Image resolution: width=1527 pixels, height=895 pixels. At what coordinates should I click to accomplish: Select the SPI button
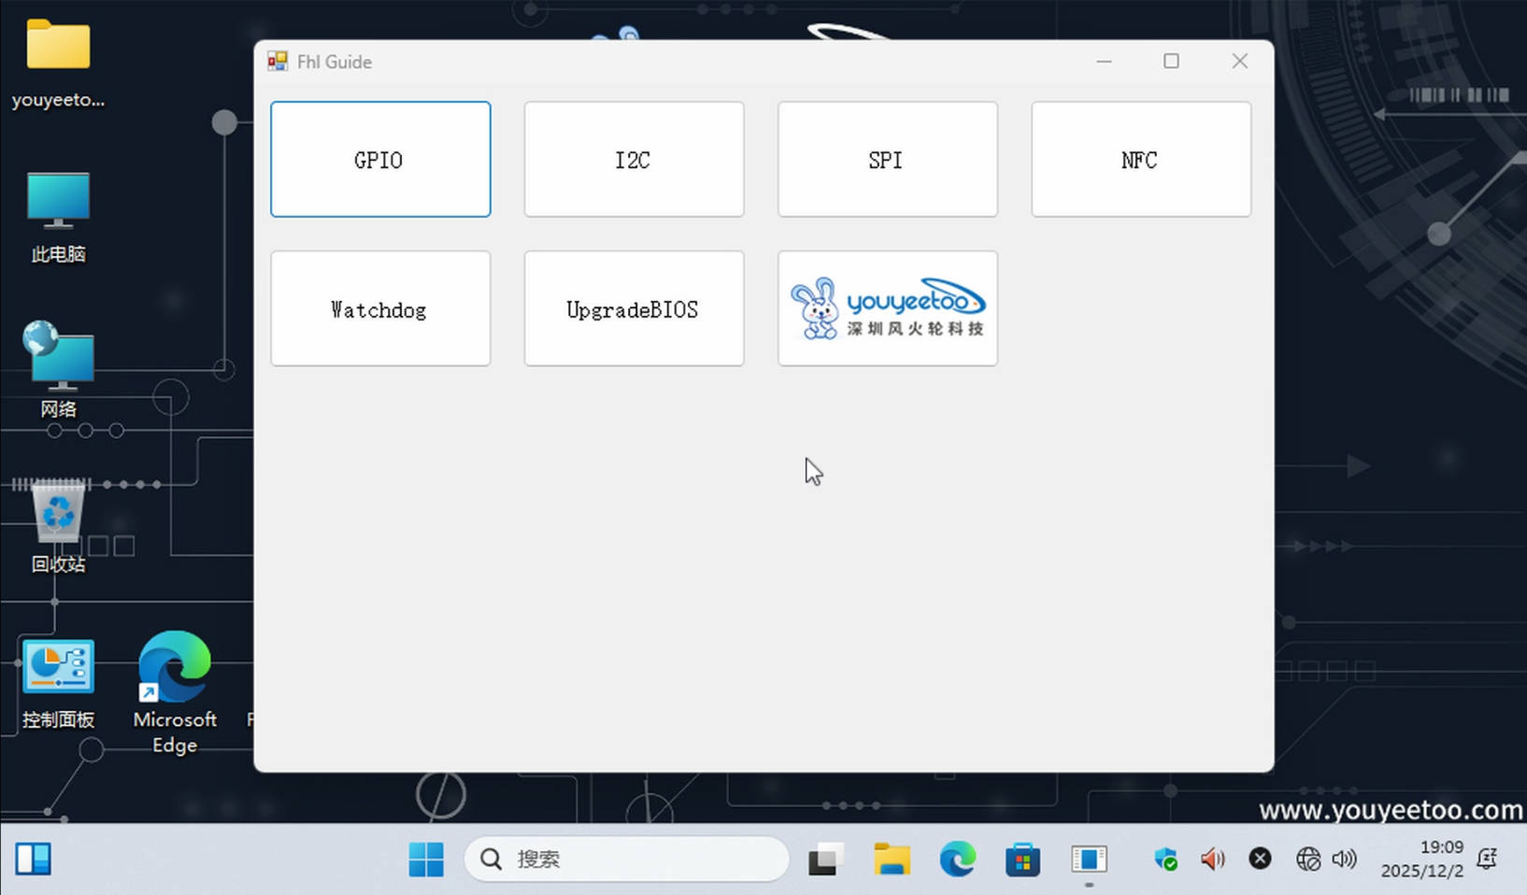tap(887, 160)
